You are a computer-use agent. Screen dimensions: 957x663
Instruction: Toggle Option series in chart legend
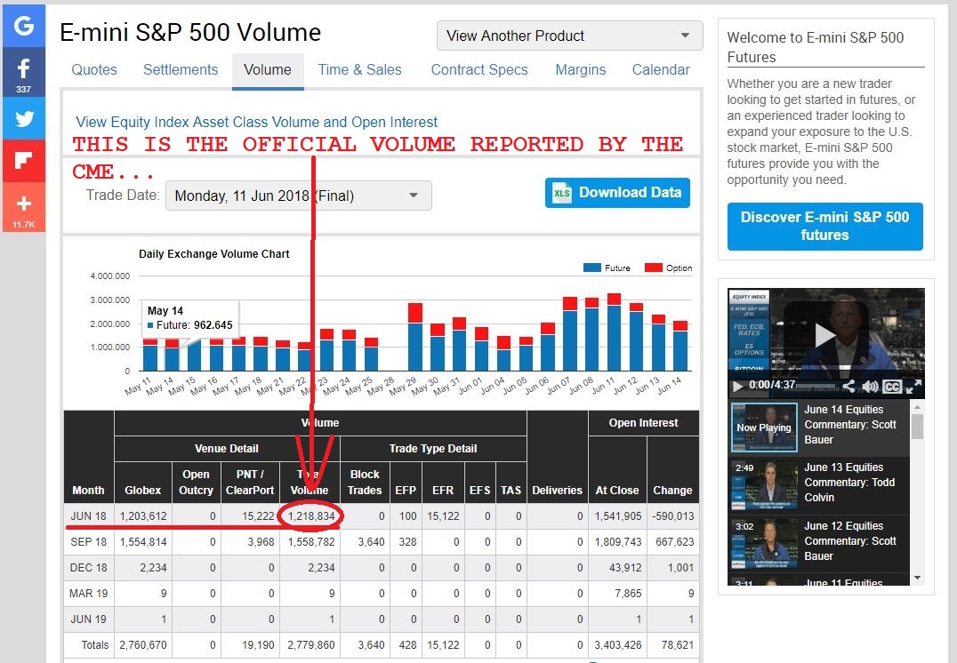[x=668, y=268]
